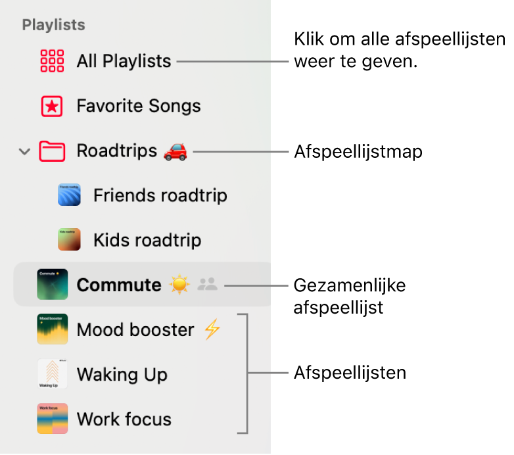This screenshot has width=514, height=455.
Task: Select the Favorite Songs playlist
Action: coord(138,106)
